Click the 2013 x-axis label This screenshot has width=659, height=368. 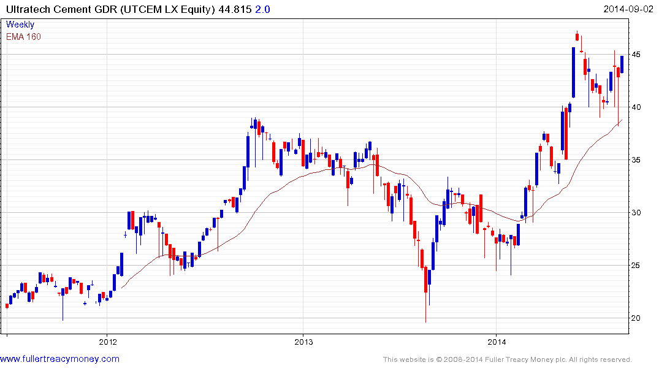303,342
